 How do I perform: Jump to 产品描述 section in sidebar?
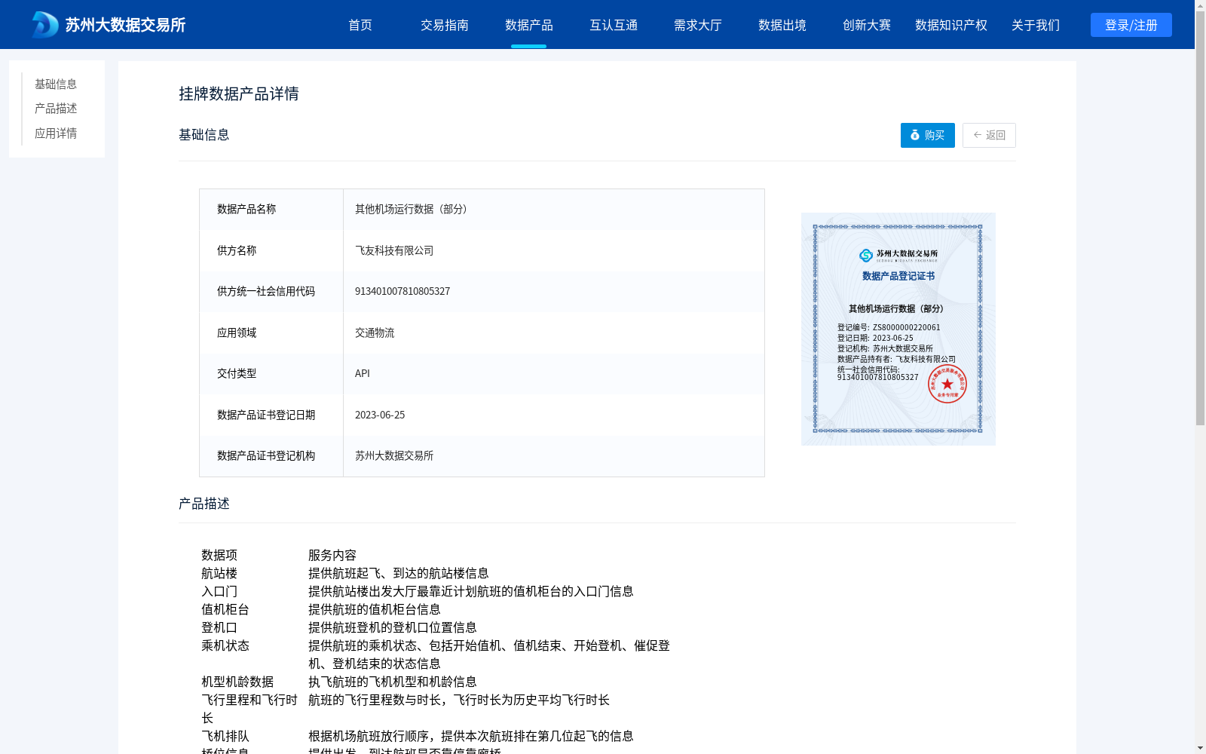point(56,109)
